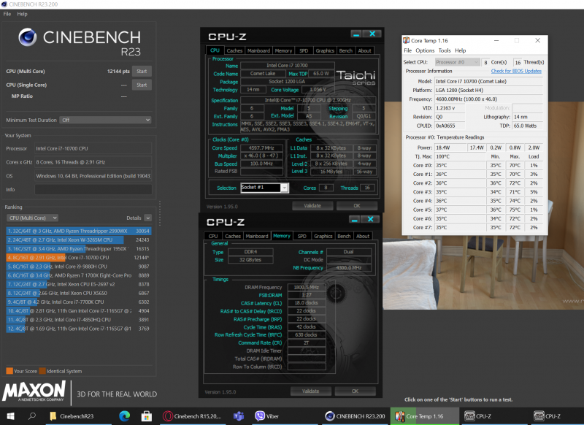Screen dimensions: 584x425
Task: Start the CPU Single Core test
Action: (142, 85)
